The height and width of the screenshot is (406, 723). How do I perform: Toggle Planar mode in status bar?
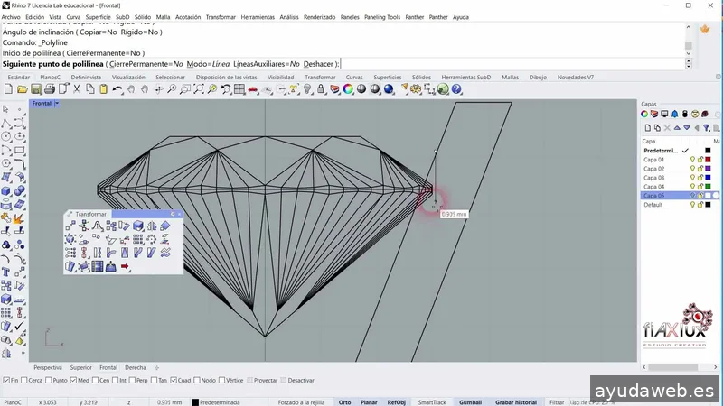click(369, 402)
